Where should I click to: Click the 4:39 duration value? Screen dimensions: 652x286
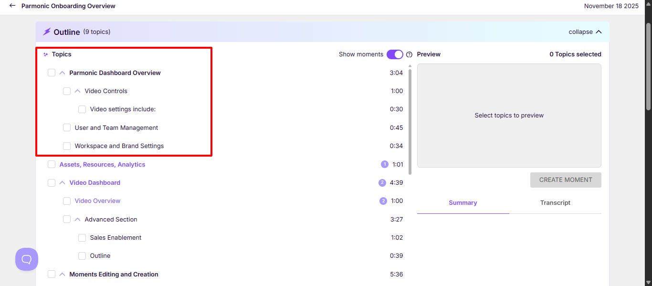click(396, 183)
